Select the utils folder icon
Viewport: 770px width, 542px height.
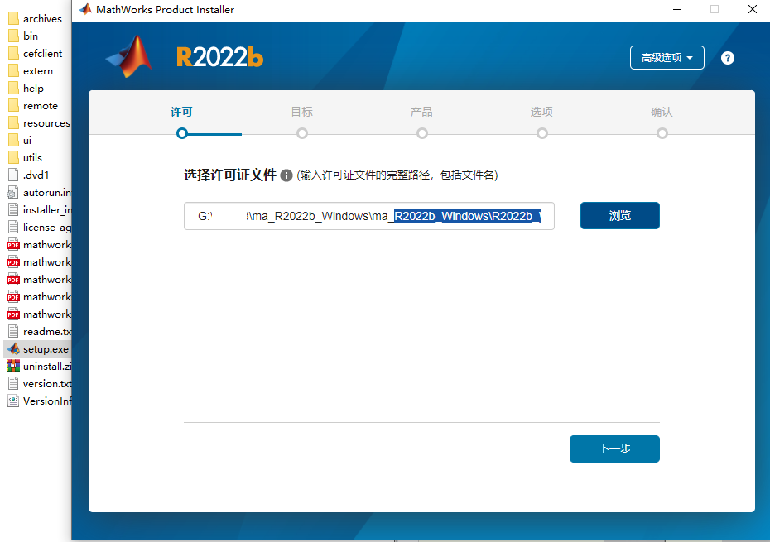tap(13, 157)
